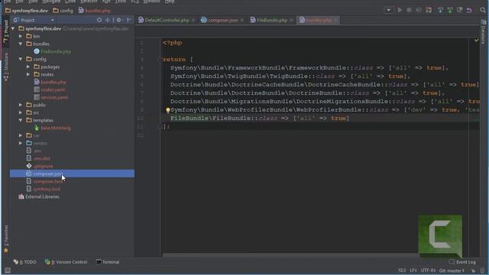The height and width of the screenshot is (275, 489).
Task: Open the Terminal tool window
Action: tap(108, 262)
